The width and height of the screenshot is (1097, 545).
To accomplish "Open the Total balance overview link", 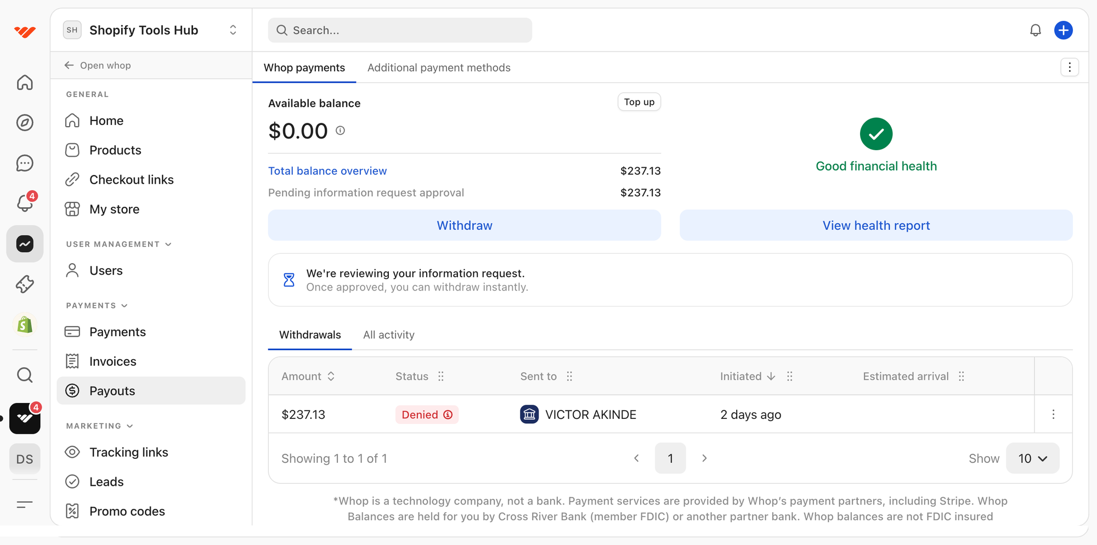I will 327,171.
